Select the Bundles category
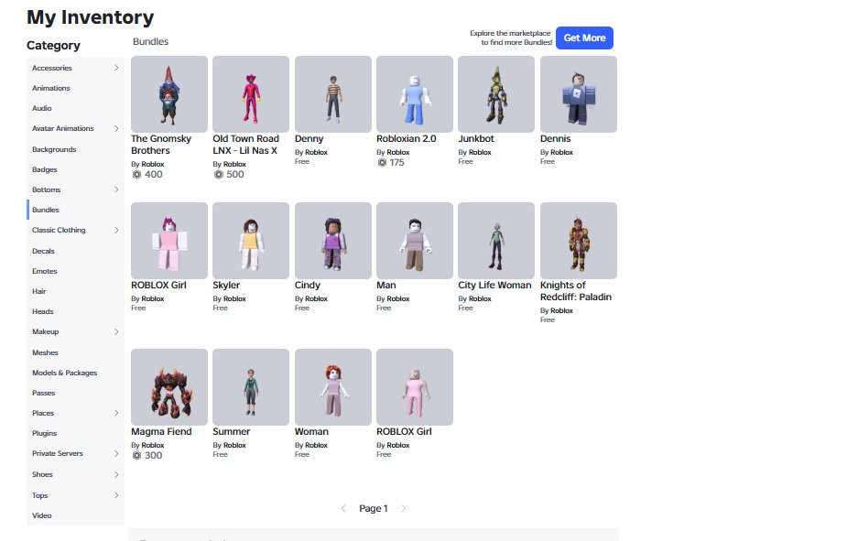The image size is (847, 541). pos(46,210)
